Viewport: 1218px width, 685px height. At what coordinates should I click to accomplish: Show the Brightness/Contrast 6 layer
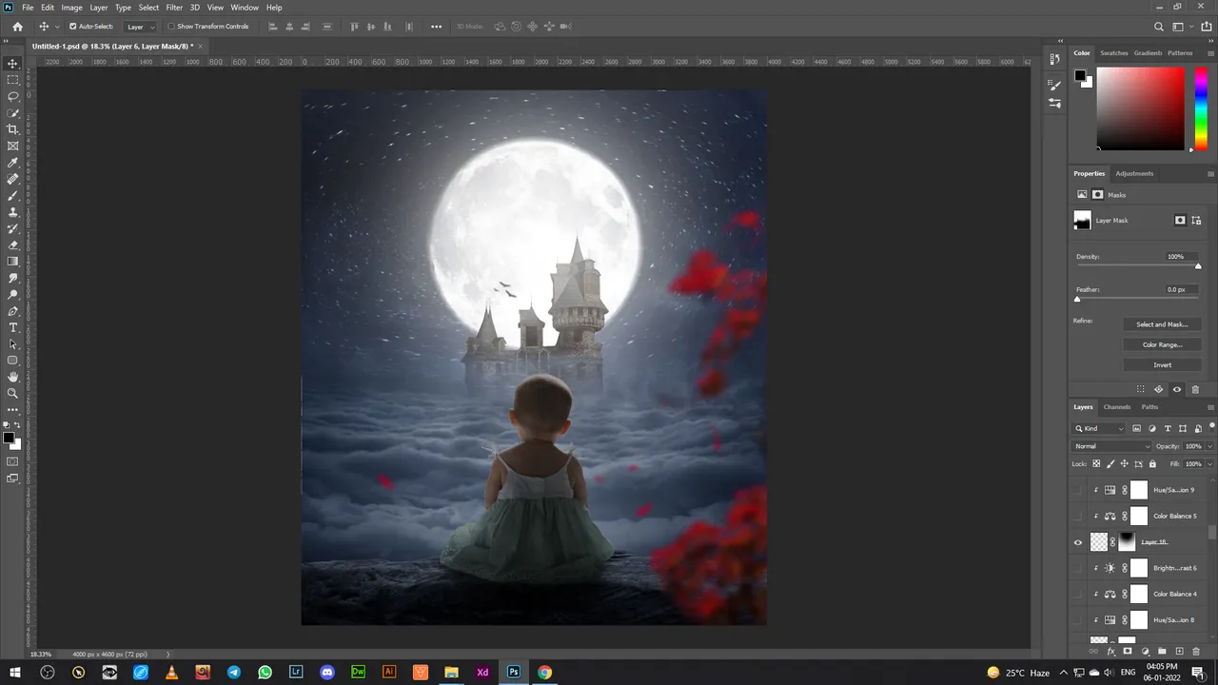(x=1078, y=568)
